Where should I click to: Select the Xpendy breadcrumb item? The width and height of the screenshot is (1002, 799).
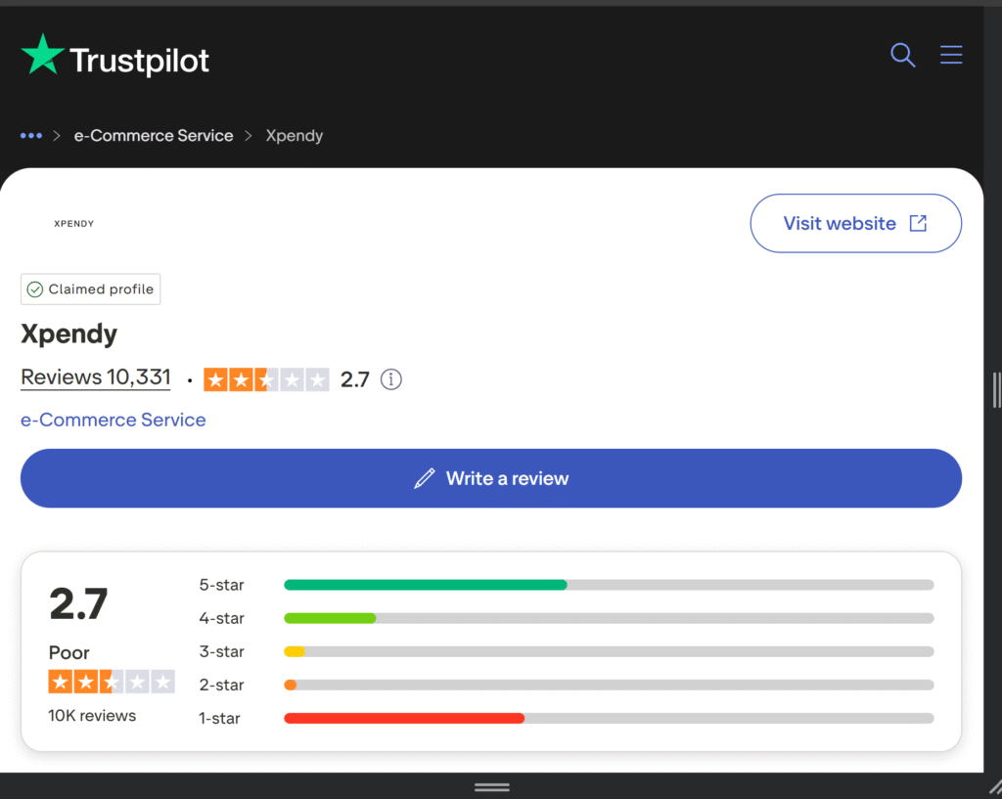point(294,136)
